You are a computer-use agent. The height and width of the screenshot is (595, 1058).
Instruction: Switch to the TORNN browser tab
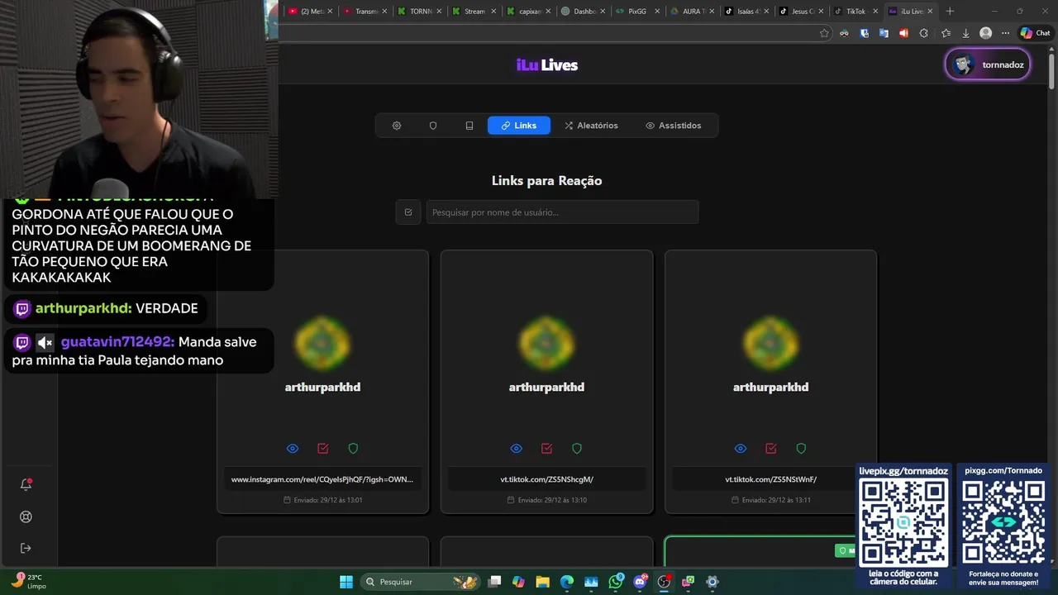pyautogui.click(x=419, y=12)
